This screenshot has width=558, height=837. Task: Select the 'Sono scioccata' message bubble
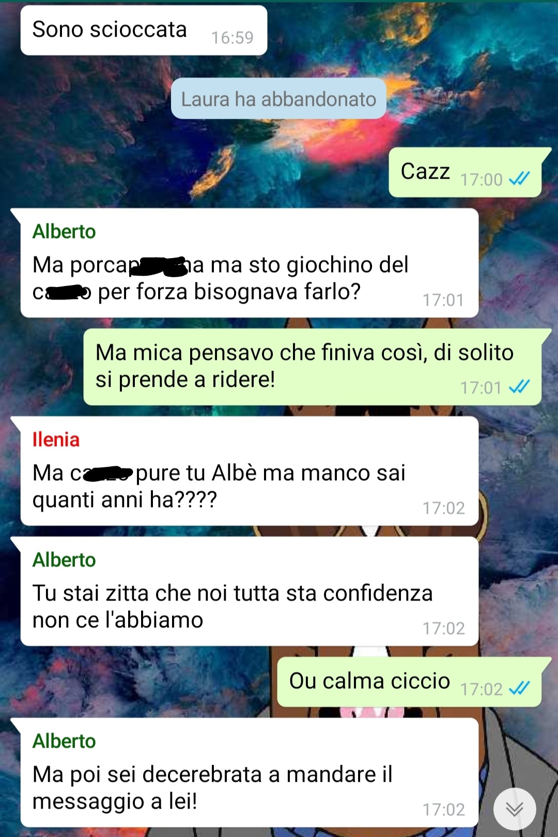[144, 30]
